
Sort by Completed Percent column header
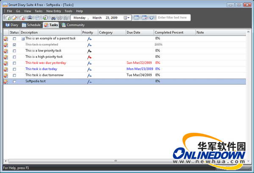[x=174, y=32]
